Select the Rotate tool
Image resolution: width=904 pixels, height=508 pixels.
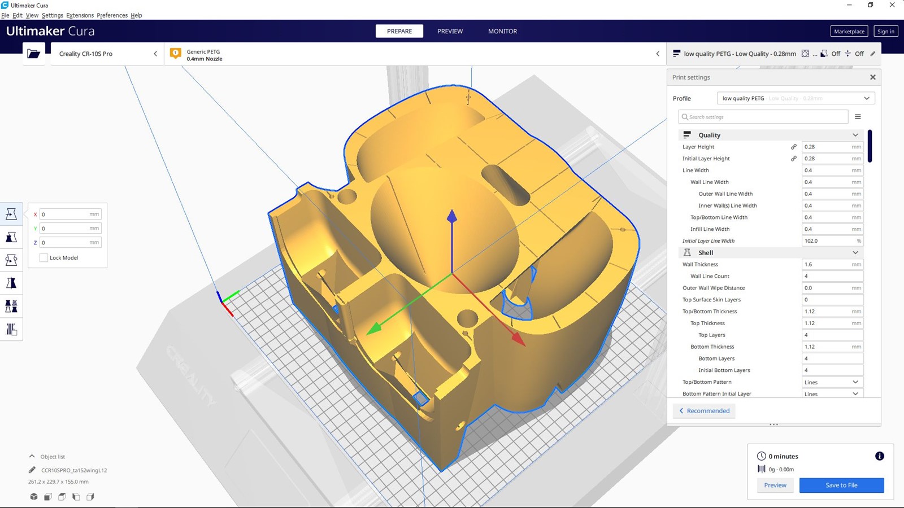[x=11, y=260]
